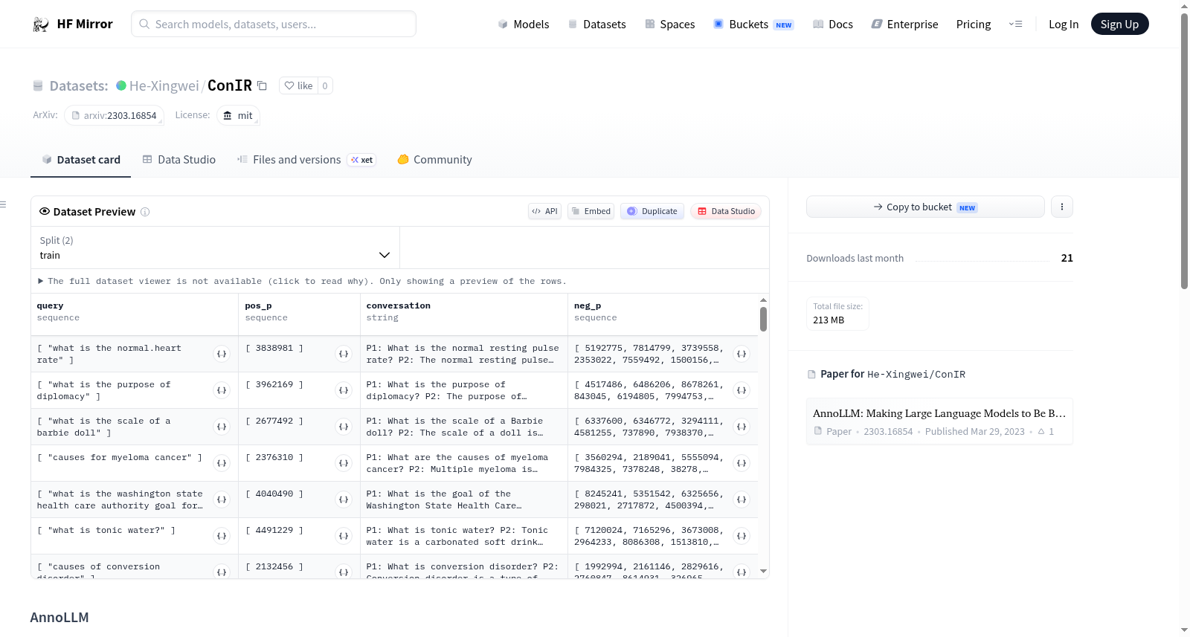Image resolution: width=1190 pixels, height=637 pixels.
Task: Open the more options kebab menu
Action: 1062,207
